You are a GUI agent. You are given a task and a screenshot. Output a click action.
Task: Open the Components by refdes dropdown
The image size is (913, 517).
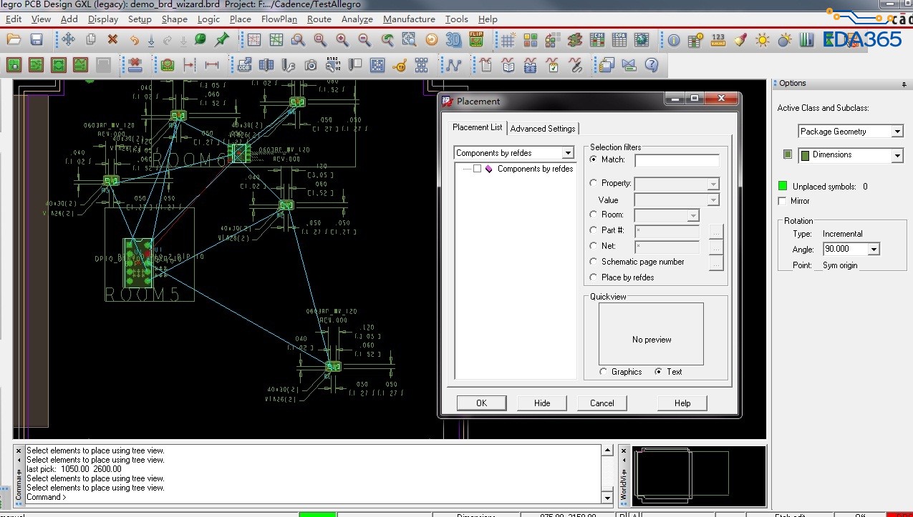pos(567,153)
